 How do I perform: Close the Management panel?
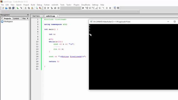pos(28,15)
